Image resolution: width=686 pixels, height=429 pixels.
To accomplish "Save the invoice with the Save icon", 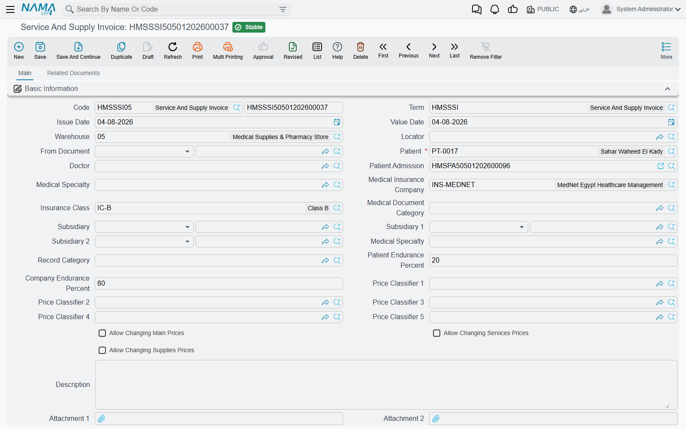I will point(40,50).
